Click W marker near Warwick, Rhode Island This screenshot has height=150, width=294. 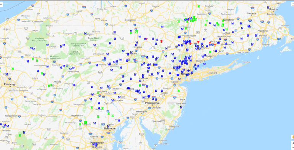[256, 35]
